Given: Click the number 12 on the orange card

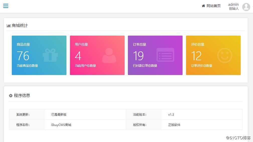Looking at the screenshot, I should click(x=196, y=56).
